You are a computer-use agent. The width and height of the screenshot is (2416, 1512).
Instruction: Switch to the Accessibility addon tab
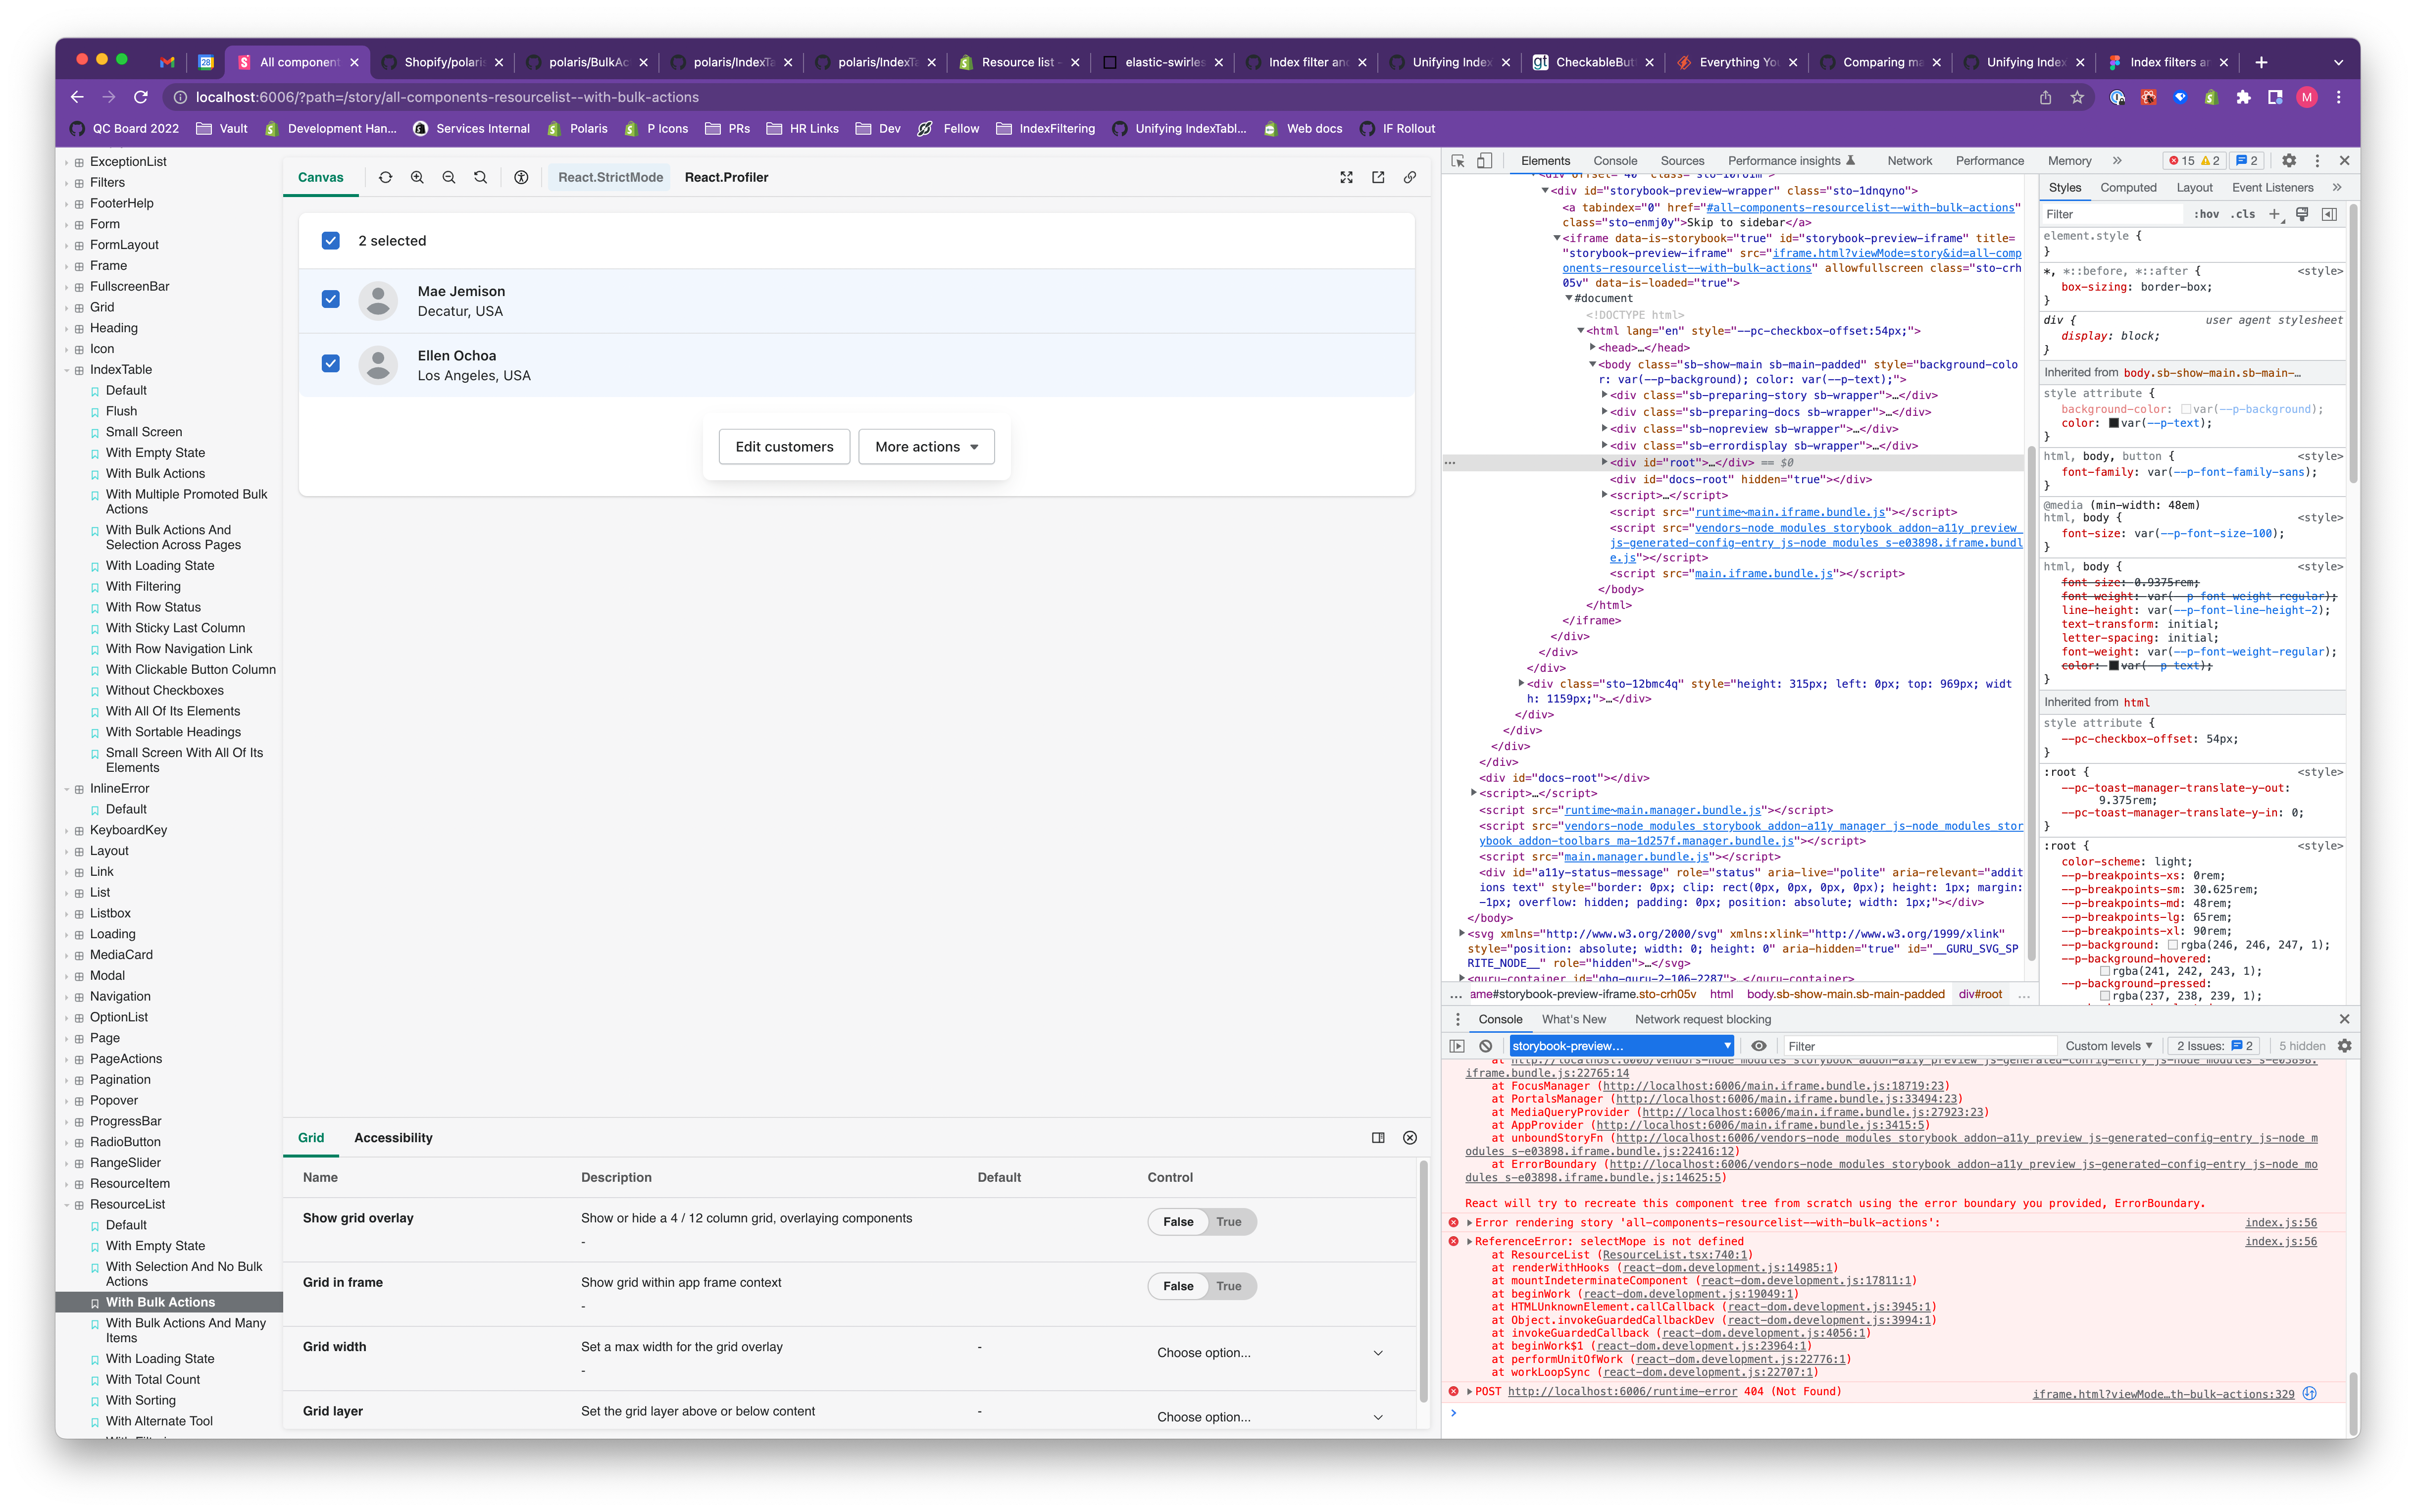click(x=393, y=1138)
